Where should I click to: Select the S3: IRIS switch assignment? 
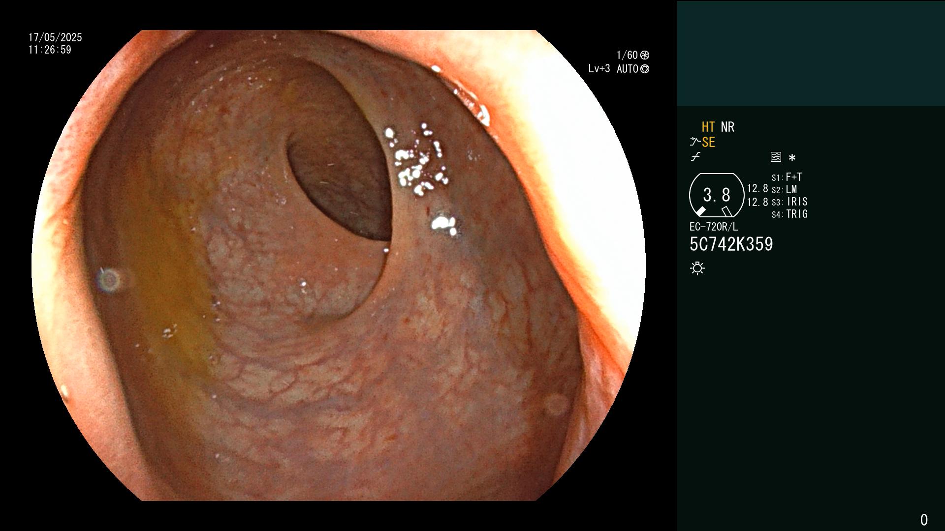789,202
